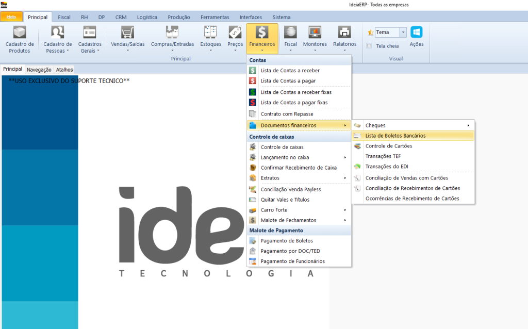
Task: Click the Cadastro de Produtos icon
Action: [x=20, y=32]
